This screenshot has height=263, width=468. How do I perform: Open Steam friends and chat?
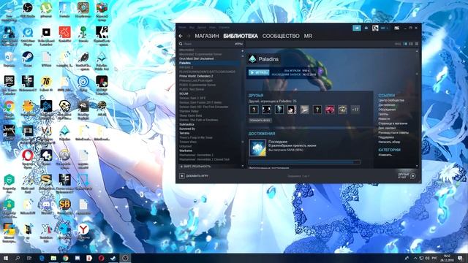click(407, 175)
